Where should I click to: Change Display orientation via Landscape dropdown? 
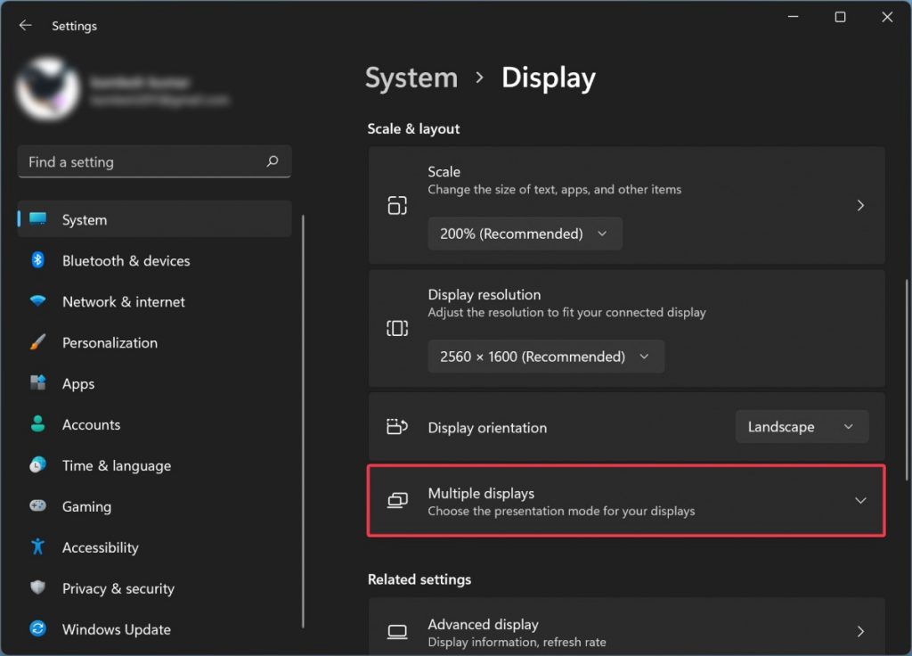coord(801,426)
